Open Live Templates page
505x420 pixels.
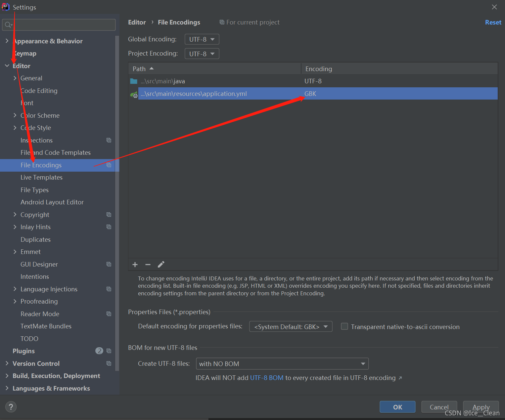coord(41,177)
